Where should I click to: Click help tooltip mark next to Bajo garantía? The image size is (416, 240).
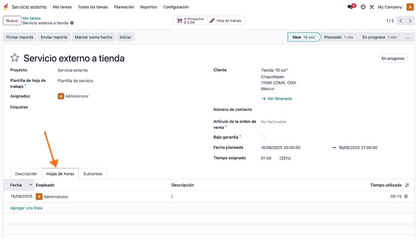[240, 136]
